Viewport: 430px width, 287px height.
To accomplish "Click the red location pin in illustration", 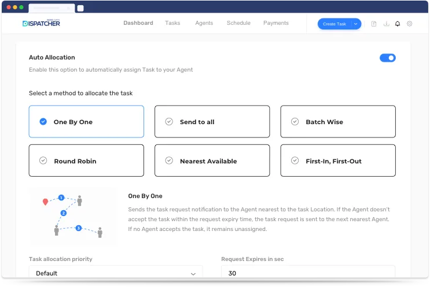I will [46, 202].
